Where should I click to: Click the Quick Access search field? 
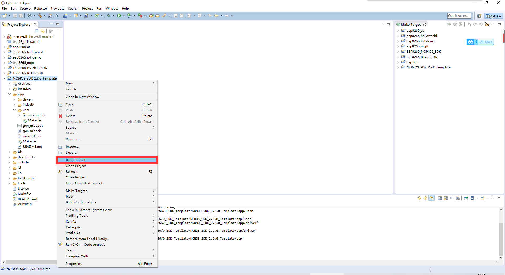click(x=459, y=16)
